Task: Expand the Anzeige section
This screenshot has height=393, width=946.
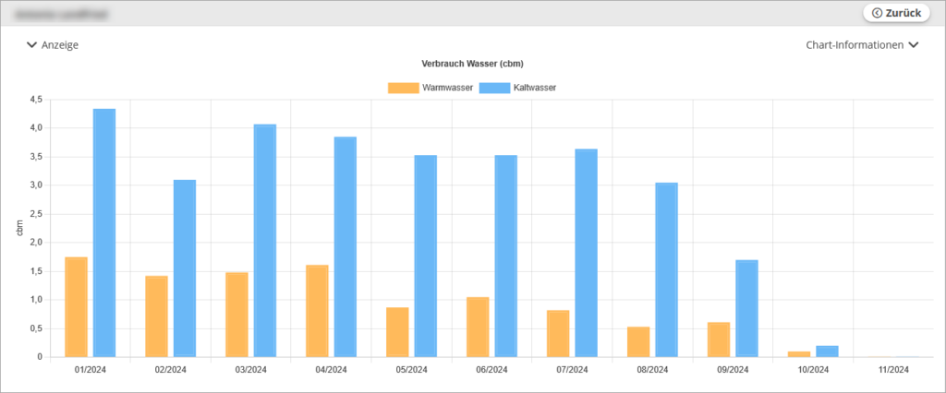Action: (53, 44)
